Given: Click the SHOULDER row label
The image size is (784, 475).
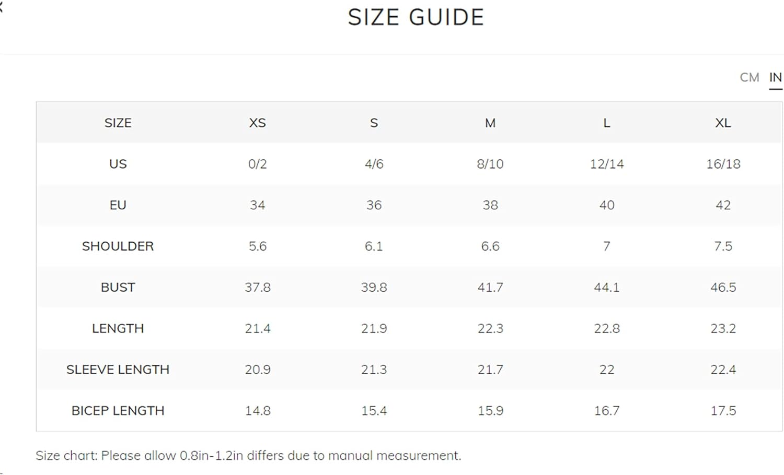Looking at the screenshot, I should [118, 246].
